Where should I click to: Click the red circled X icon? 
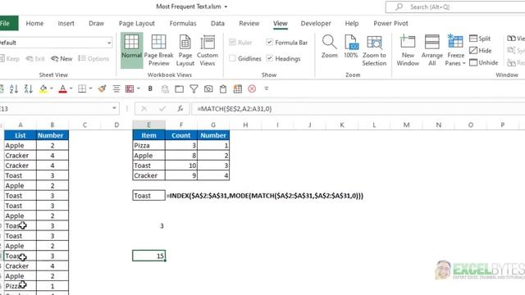[252, 88]
